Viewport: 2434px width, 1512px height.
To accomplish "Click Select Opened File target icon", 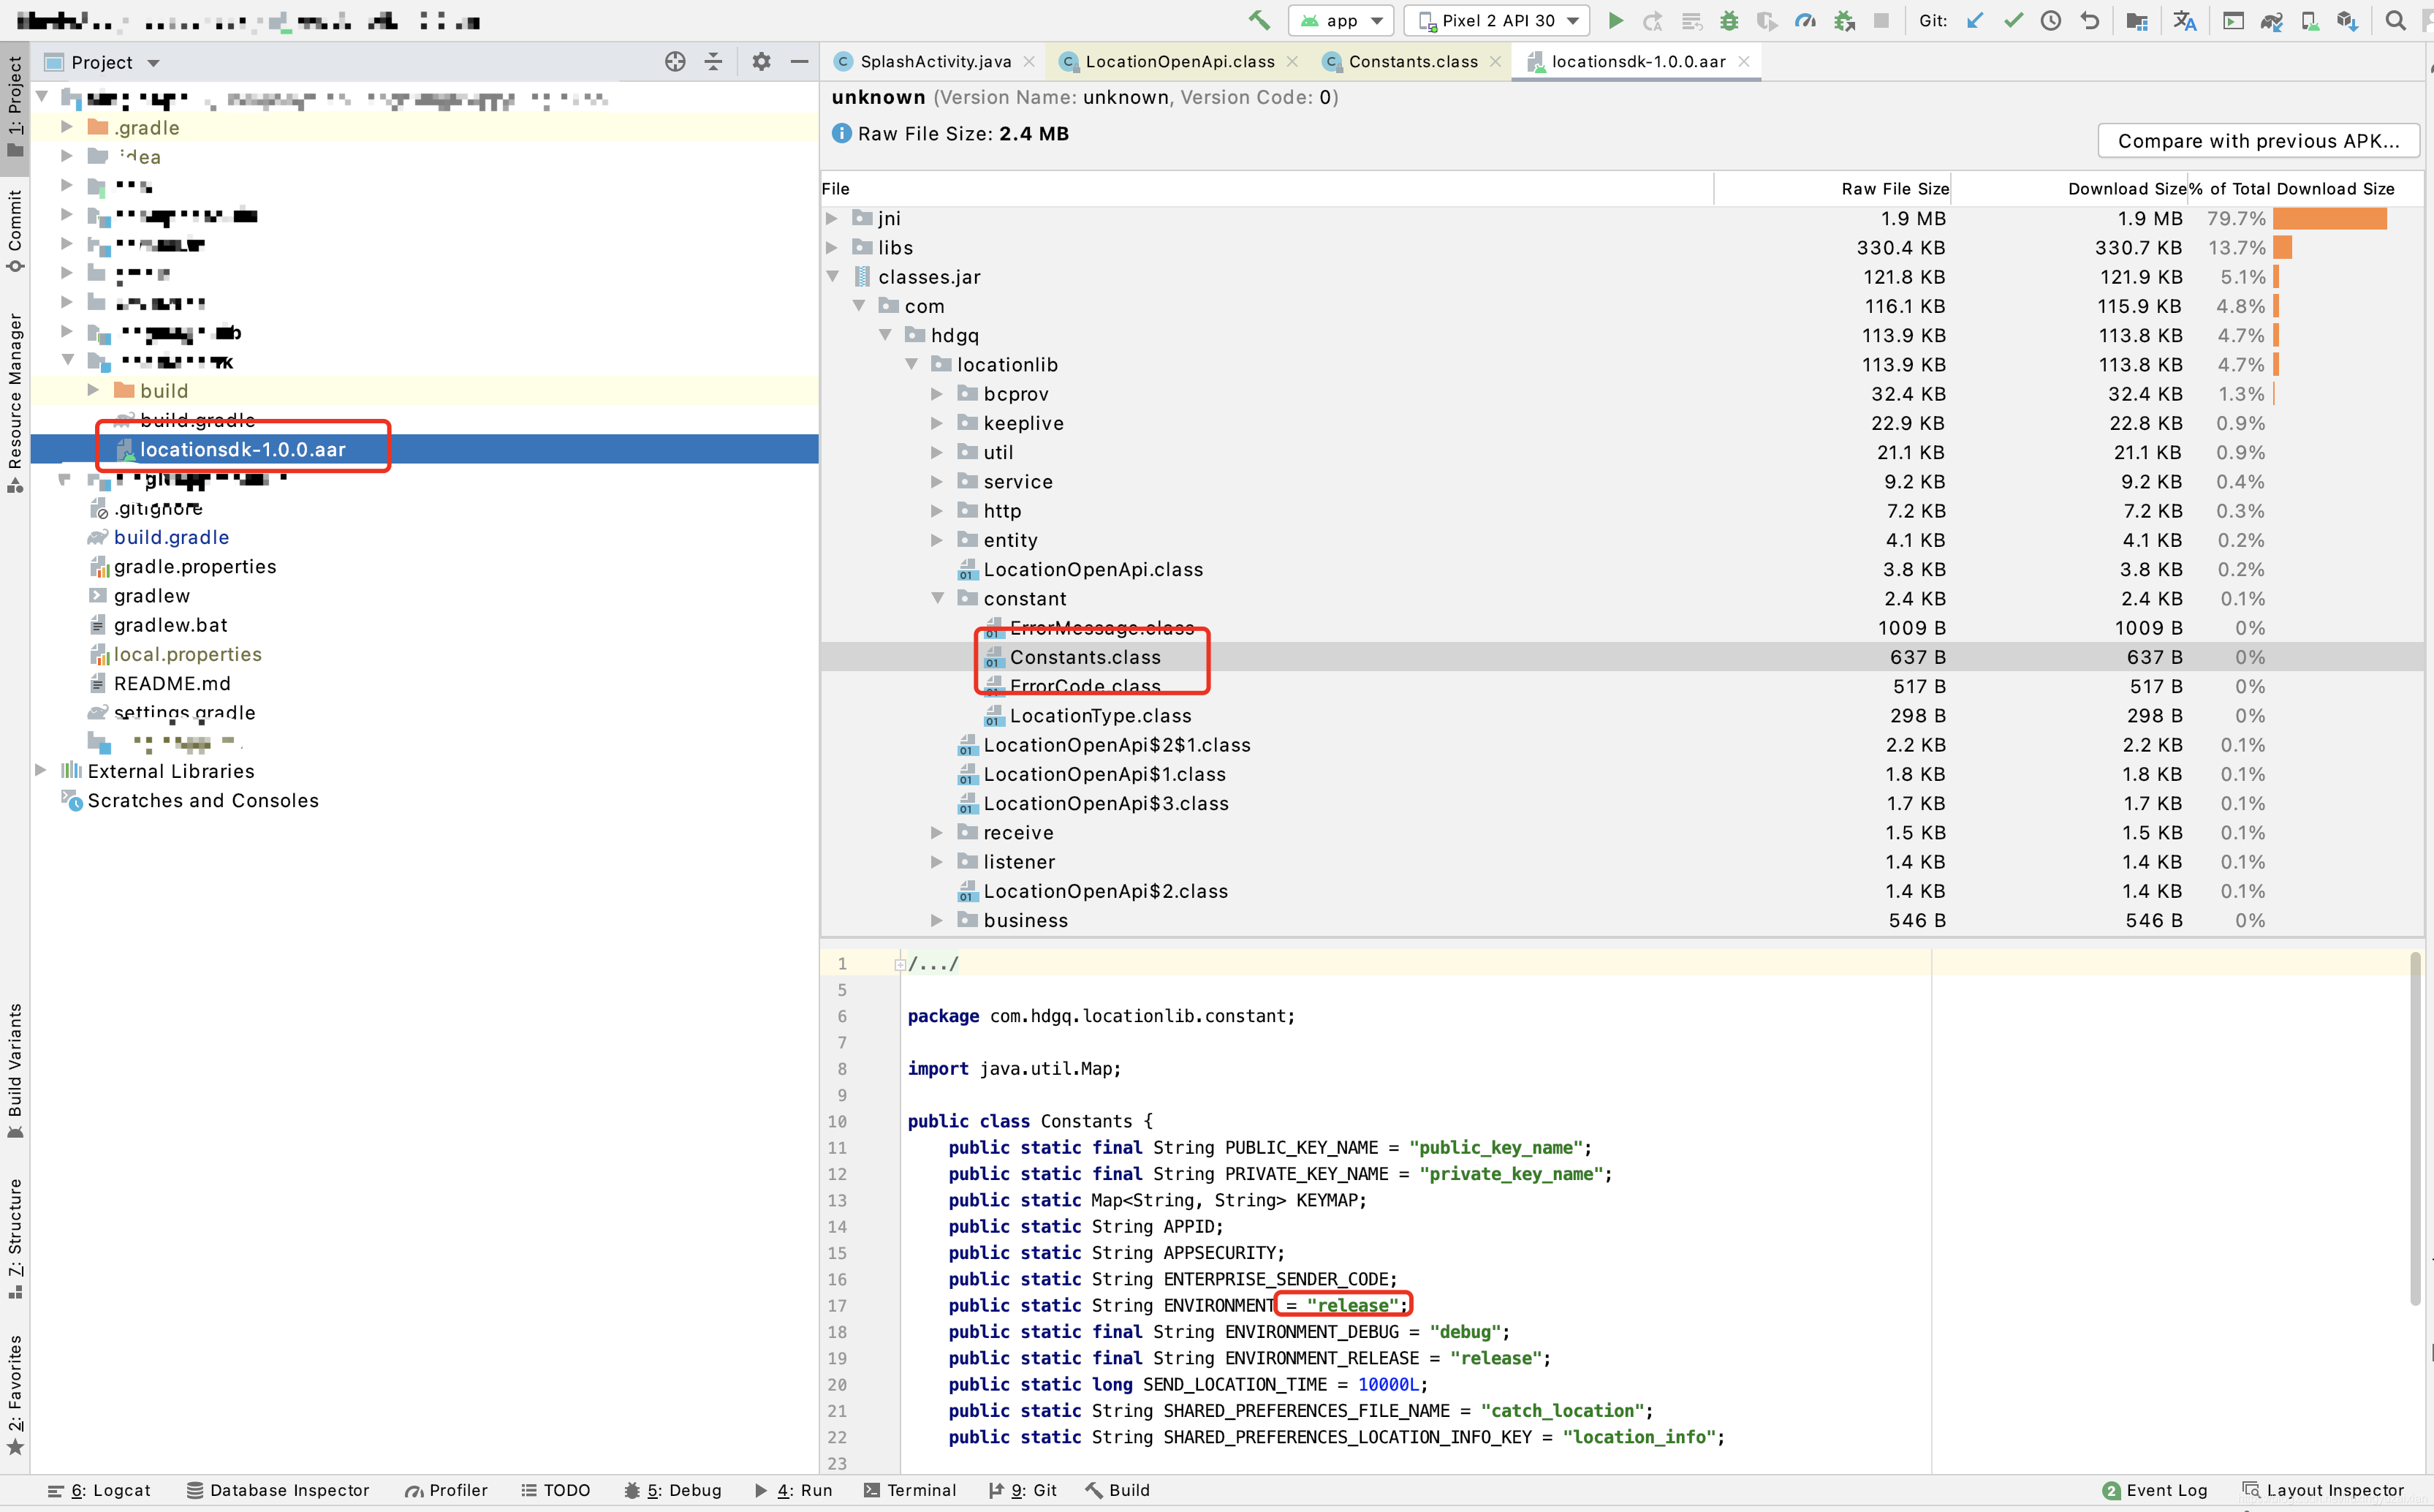I will pyautogui.click(x=675, y=62).
